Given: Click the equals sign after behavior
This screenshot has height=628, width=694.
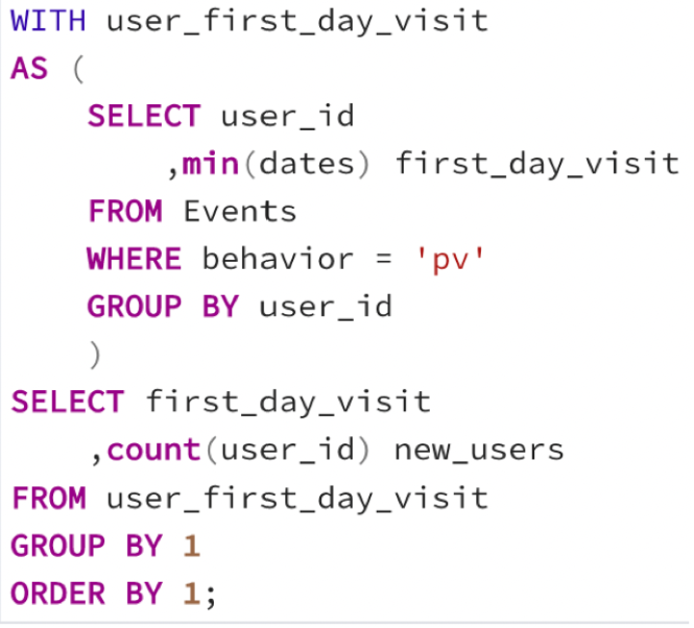Looking at the screenshot, I should tap(384, 259).
